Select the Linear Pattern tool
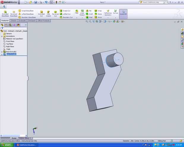Image resolution: width=184 pixels, height=147 pixels. (x=82, y=13)
